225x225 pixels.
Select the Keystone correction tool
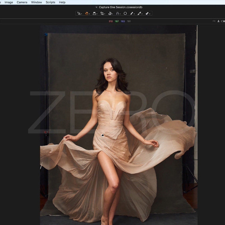(x=94, y=13)
